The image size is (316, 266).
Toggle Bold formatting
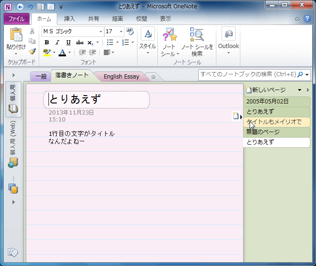tap(47, 42)
